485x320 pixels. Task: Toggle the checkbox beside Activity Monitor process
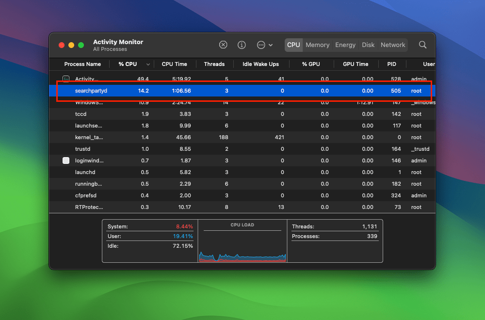(x=65, y=79)
